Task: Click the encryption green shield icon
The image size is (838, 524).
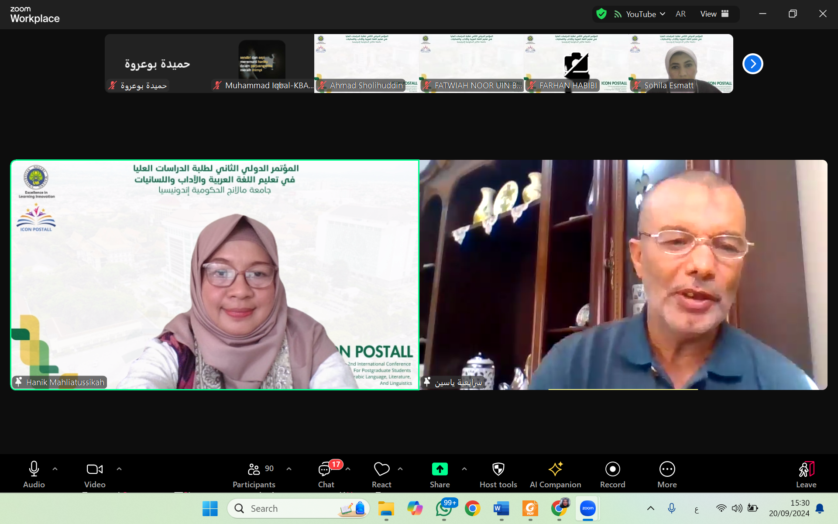Action: 601,14
